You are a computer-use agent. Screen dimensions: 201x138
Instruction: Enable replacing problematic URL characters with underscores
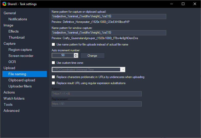tap(53, 77)
